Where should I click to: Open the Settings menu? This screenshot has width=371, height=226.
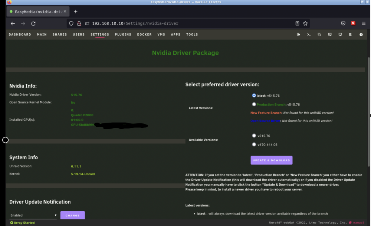tap(100, 34)
